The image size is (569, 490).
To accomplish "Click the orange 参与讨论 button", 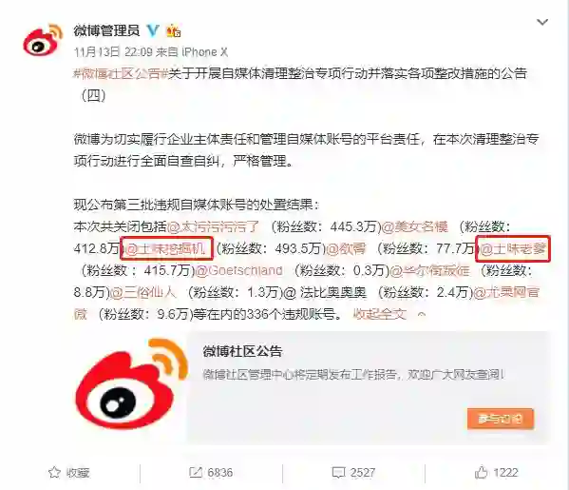I will click(x=501, y=419).
